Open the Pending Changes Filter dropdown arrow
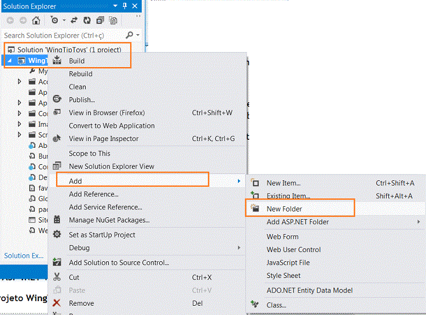 [64, 20]
